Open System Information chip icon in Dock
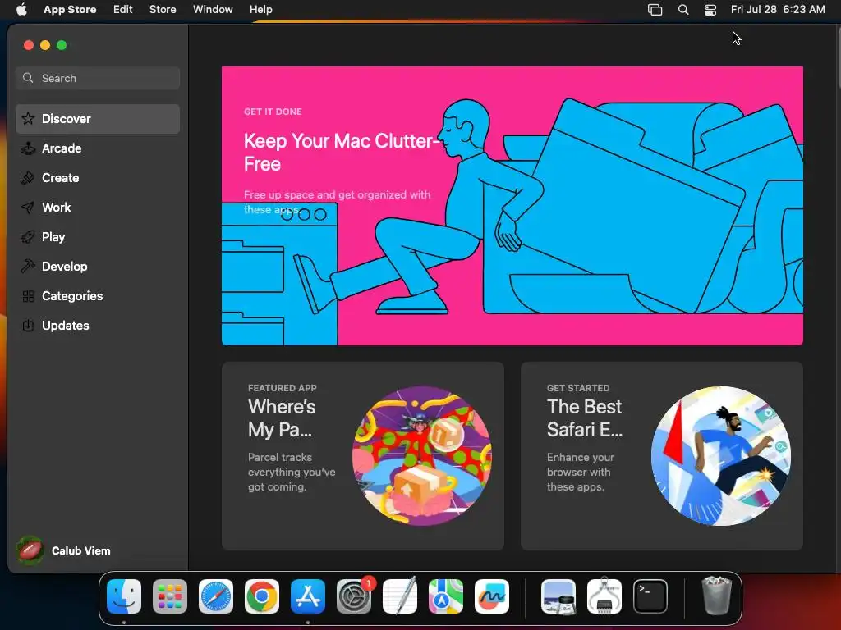841x630 pixels. 604,596
